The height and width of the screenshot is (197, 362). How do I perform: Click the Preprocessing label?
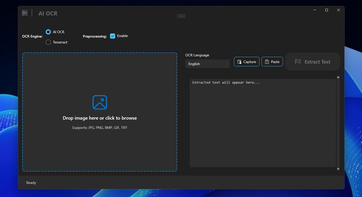[x=95, y=36]
